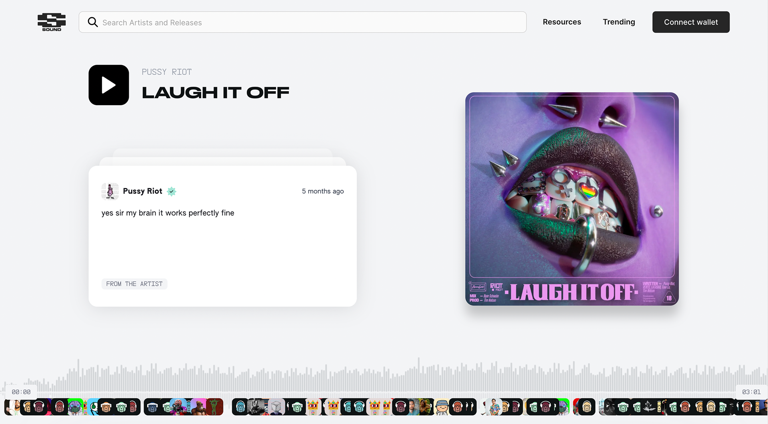Open the man in floral shirt avatar

tap(494, 407)
